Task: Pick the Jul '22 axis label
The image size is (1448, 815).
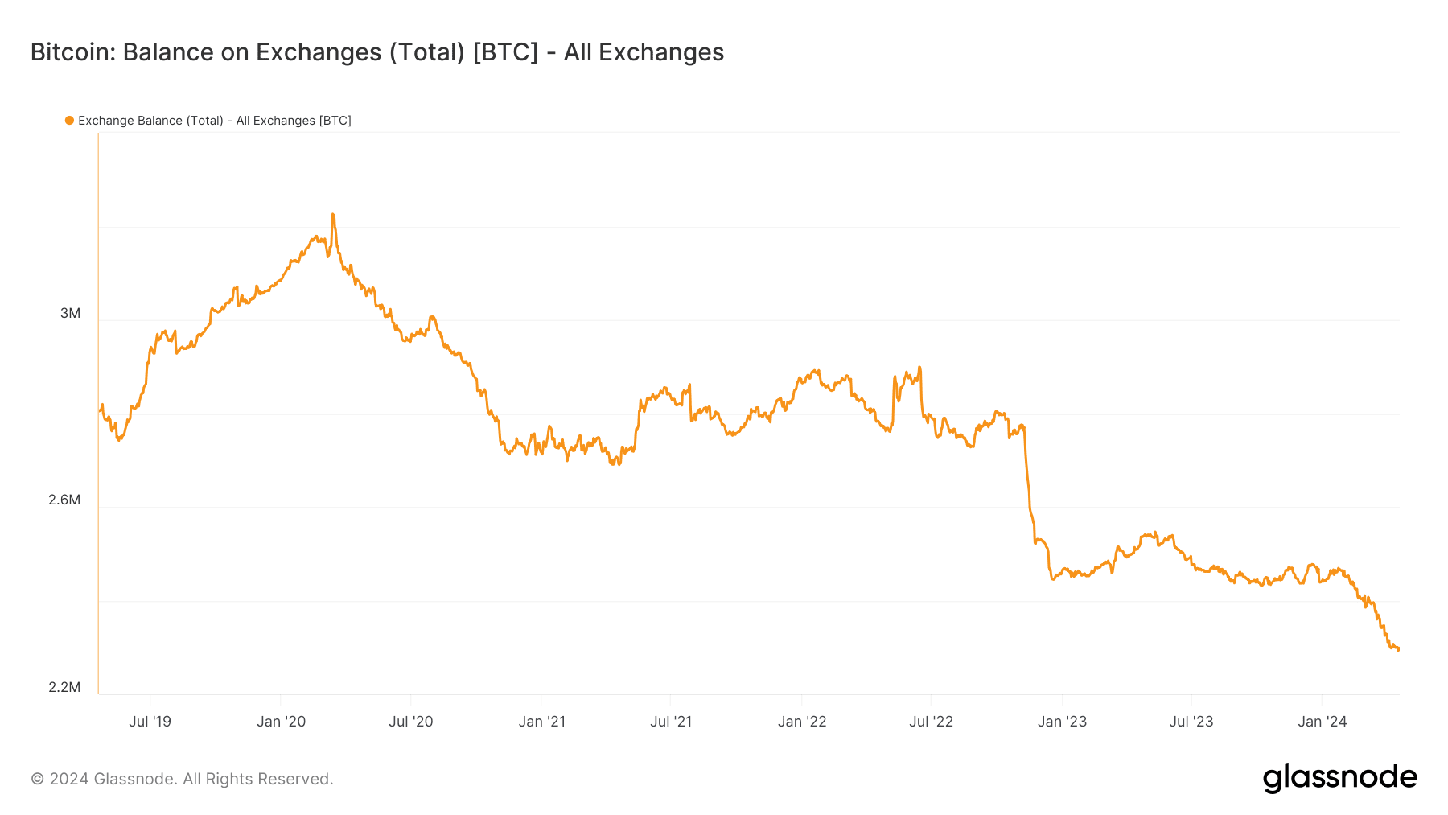Action: (x=931, y=722)
